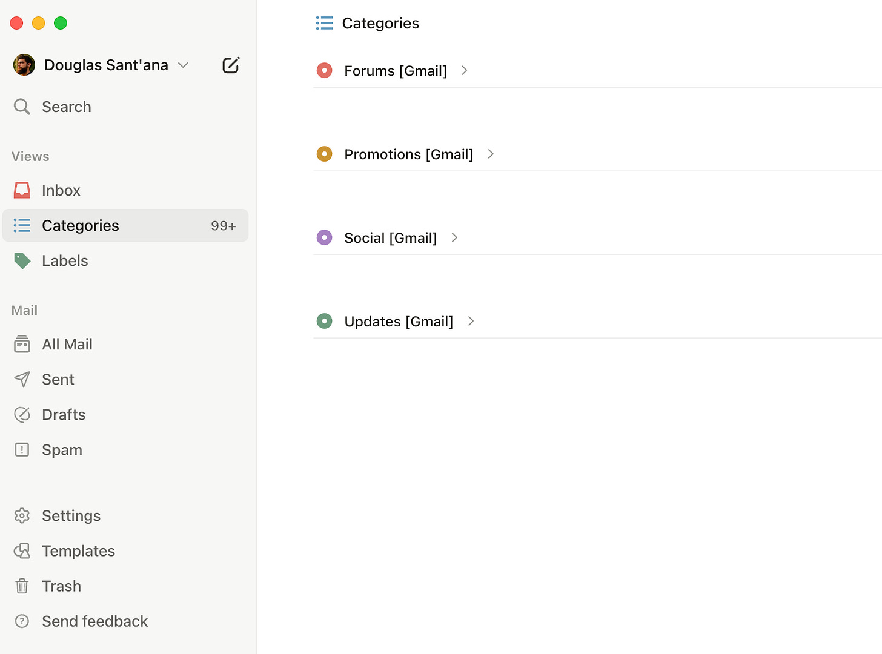The height and width of the screenshot is (654, 882).
Task: Click the Search magnifier icon
Action: point(22,107)
